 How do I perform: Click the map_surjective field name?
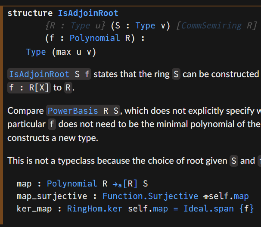click(x=52, y=196)
